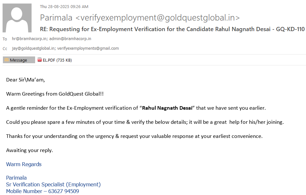Image resolution: width=306 pixels, height=195 pixels.
Task: Click "Awaiting your reply." line in body
Action: (29, 150)
